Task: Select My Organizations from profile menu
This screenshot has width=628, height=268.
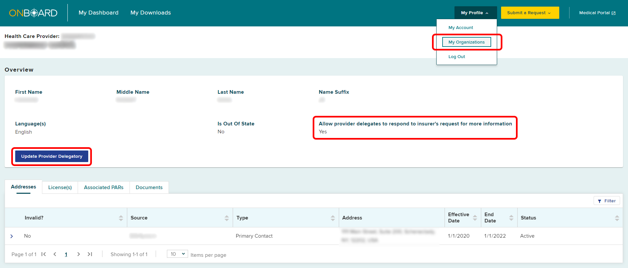Action: 466,42
